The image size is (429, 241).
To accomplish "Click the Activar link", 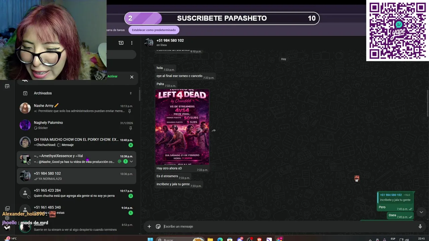I will point(112,76).
